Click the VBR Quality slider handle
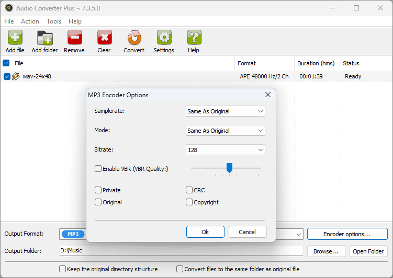 tap(229, 168)
